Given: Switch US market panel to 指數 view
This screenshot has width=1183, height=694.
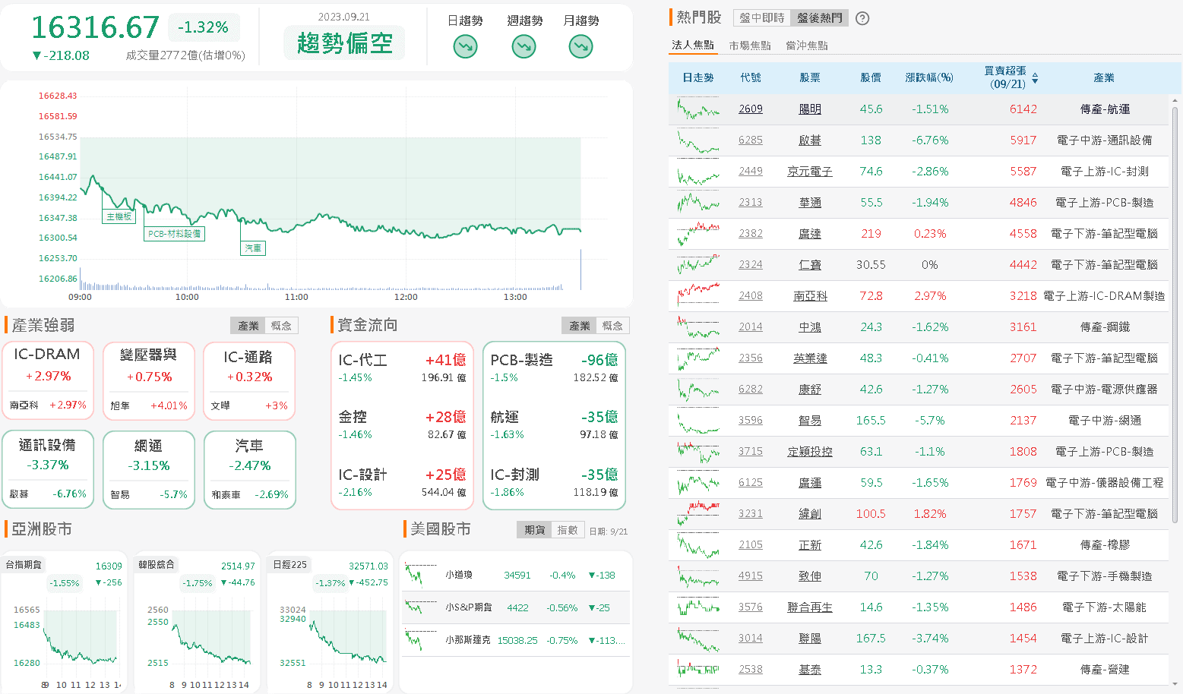Looking at the screenshot, I should point(568,530).
